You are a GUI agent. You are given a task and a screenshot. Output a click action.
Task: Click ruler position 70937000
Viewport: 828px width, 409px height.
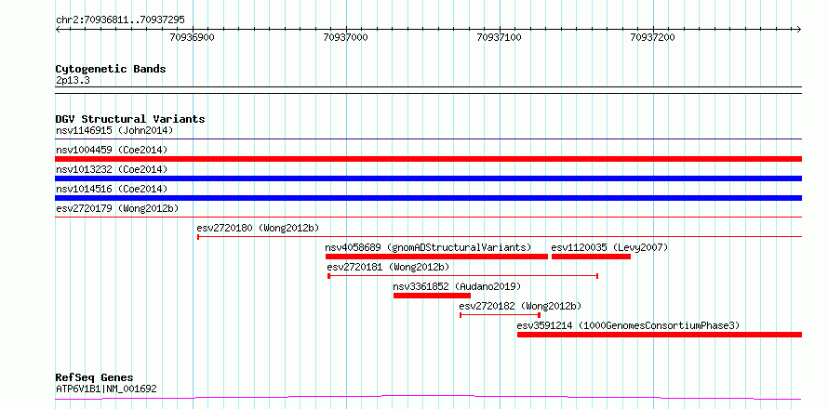pos(346,37)
